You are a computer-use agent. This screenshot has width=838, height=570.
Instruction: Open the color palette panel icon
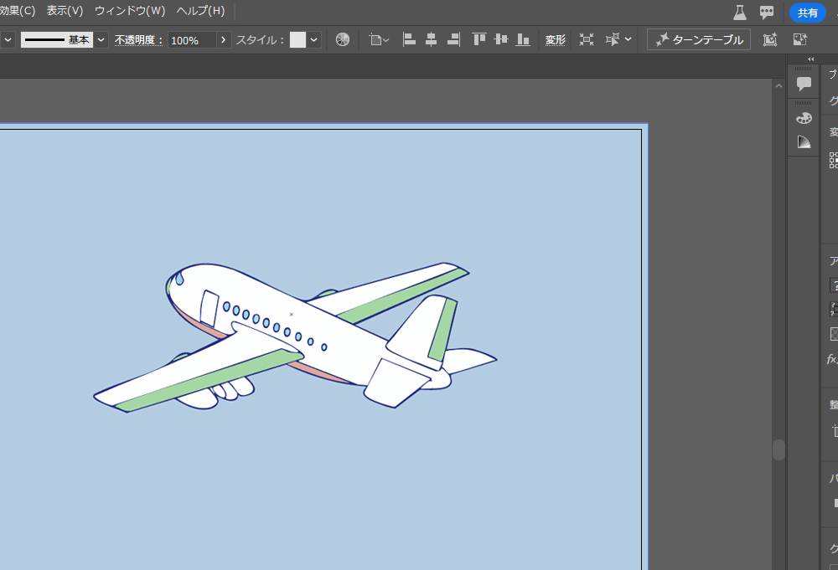[804, 118]
